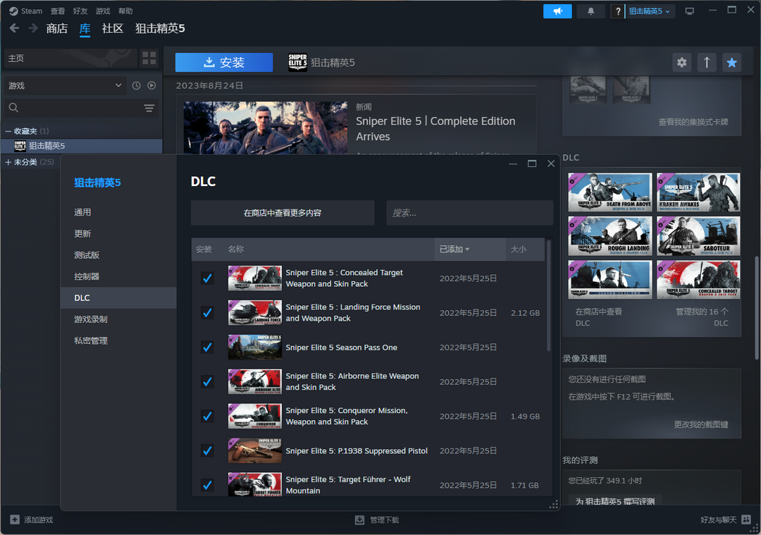The width and height of the screenshot is (761, 535).
Task: Click the back navigation arrow
Action: [x=14, y=28]
